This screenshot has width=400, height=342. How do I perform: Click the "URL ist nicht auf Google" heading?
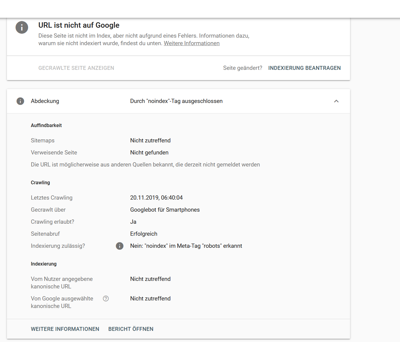point(79,25)
